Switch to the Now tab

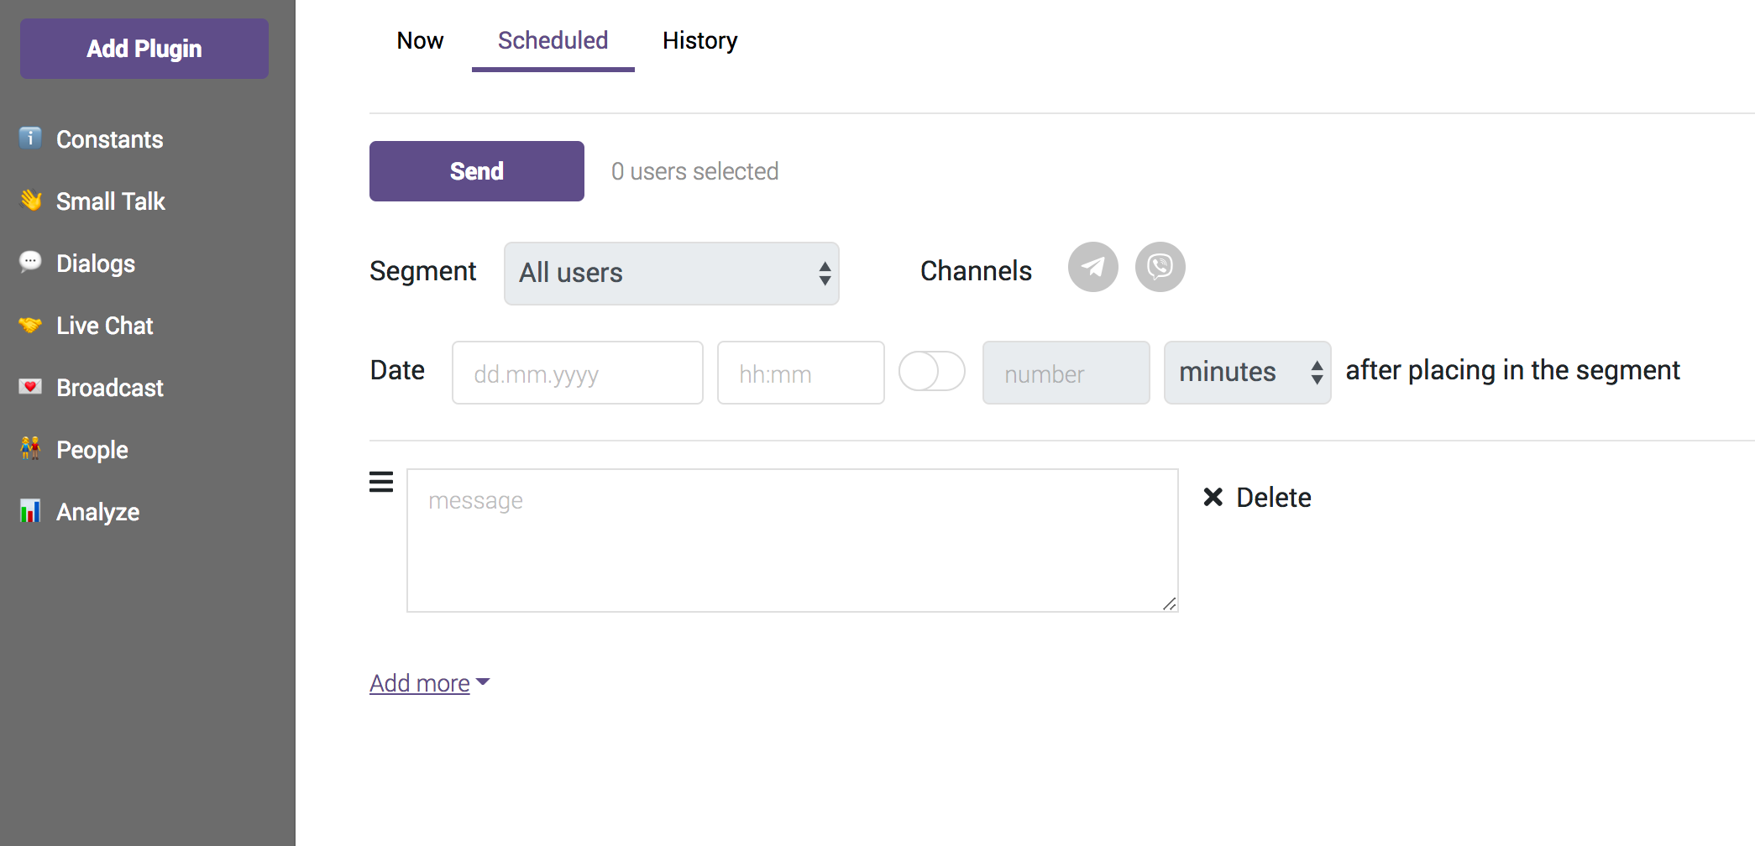click(420, 40)
